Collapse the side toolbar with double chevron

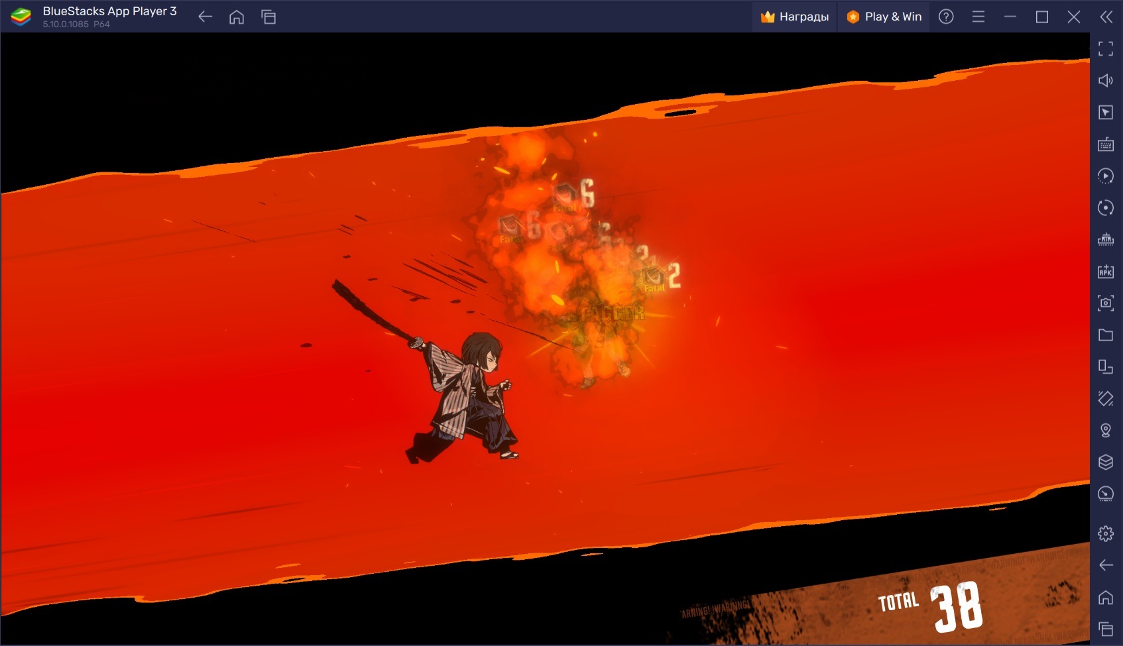[x=1106, y=17]
